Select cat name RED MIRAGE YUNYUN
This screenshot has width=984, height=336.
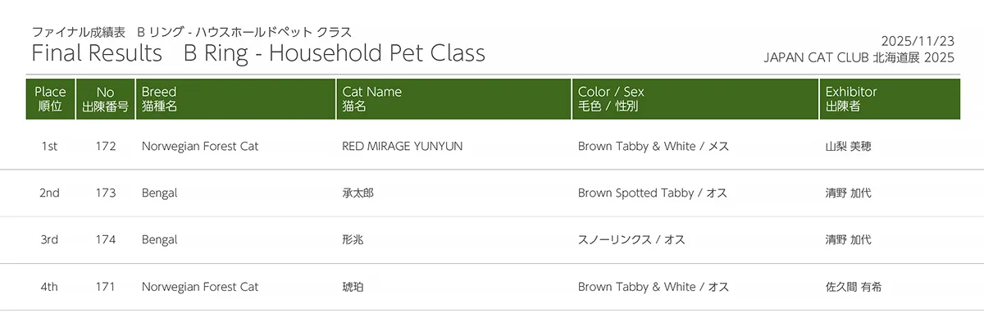click(x=402, y=147)
